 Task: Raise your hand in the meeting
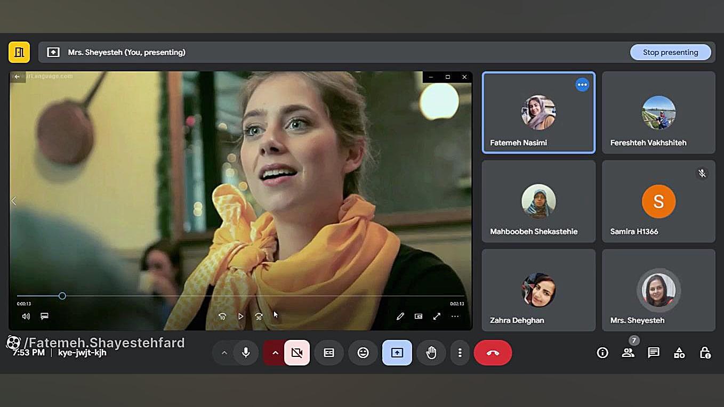point(431,353)
